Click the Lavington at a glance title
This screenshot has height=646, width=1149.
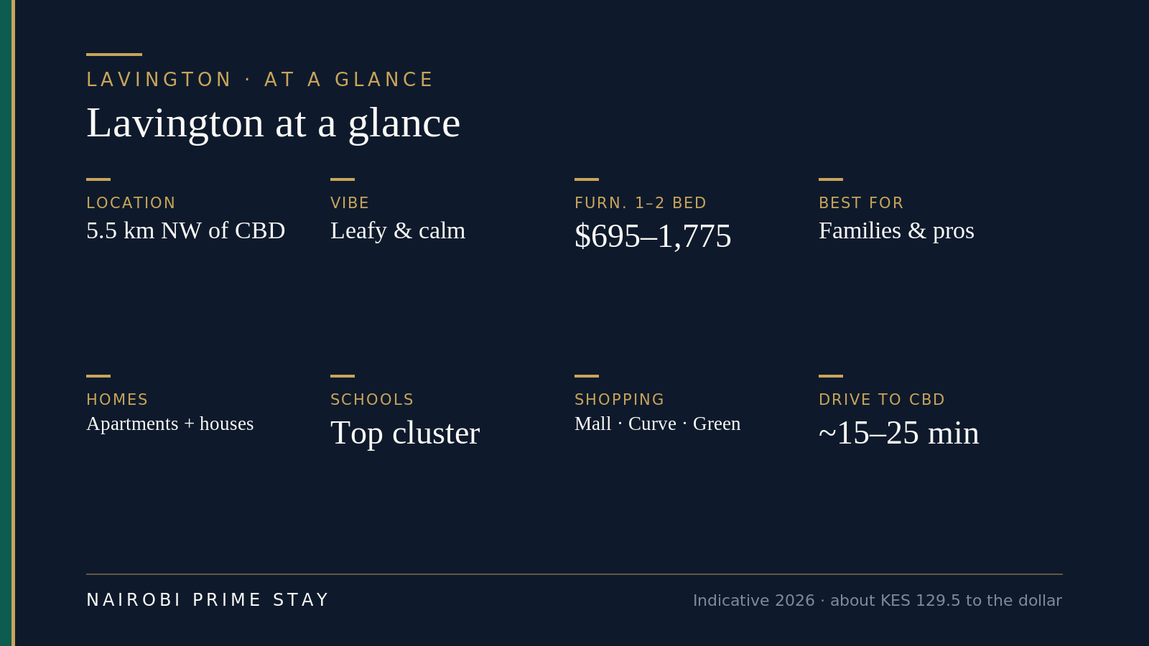tap(273, 123)
